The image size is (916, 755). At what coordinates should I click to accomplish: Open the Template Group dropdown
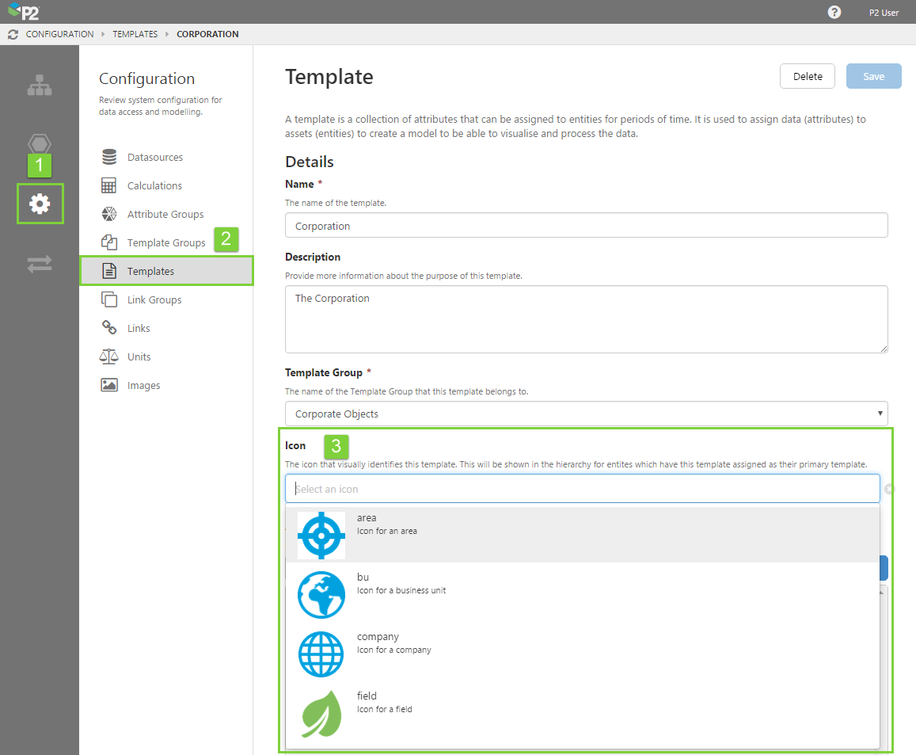586,414
